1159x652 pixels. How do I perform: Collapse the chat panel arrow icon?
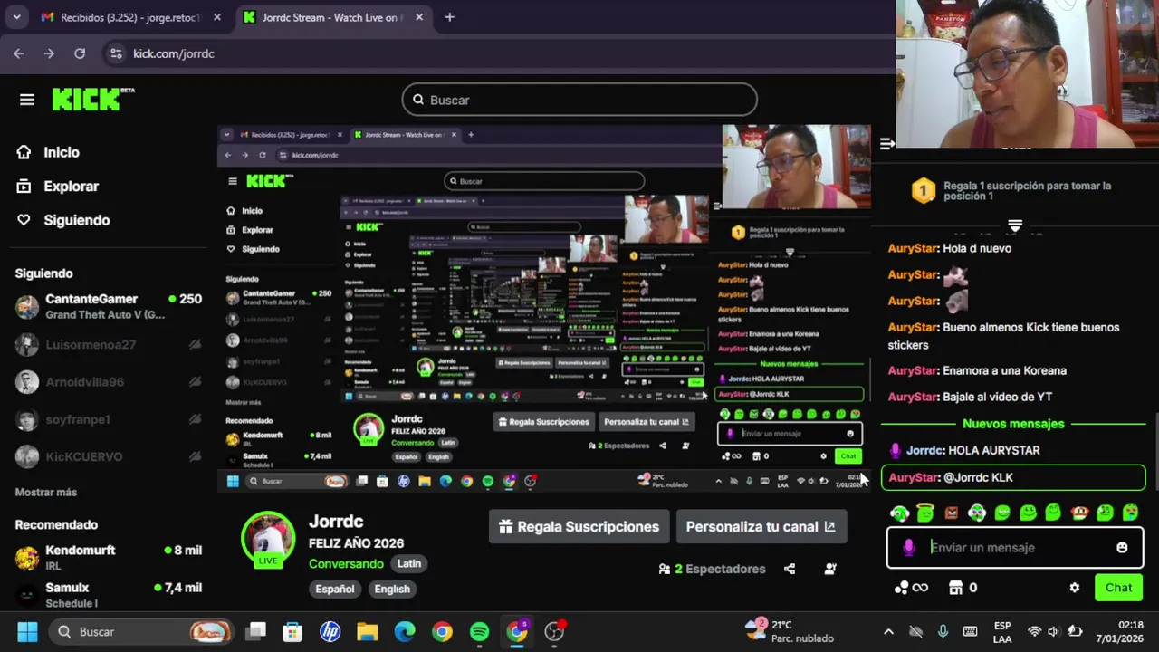tap(887, 143)
